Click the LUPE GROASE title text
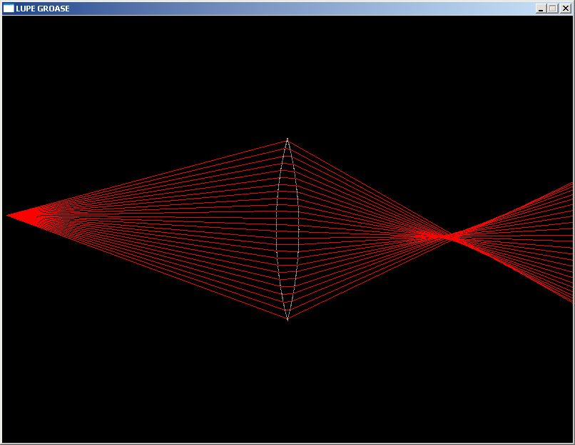Viewport: 575px width, 445px height. click(43, 9)
